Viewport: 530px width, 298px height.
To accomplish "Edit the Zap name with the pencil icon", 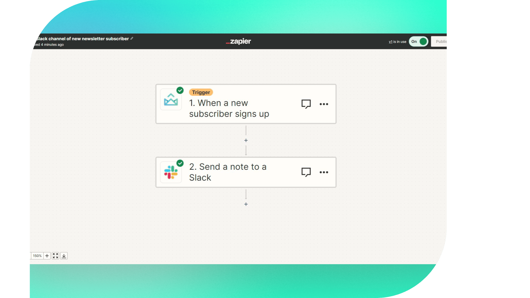I will click(x=132, y=38).
